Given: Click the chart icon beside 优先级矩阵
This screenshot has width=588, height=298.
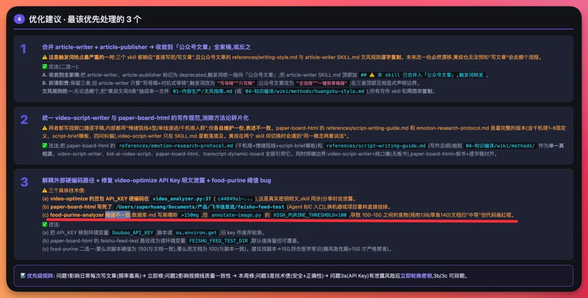Looking at the screenshot, I should pyautogui.click(x=23, y=276).
